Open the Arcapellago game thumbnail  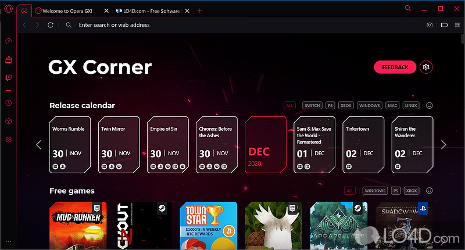339,226
